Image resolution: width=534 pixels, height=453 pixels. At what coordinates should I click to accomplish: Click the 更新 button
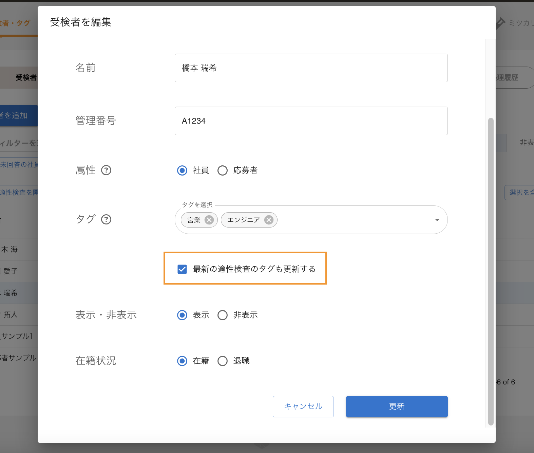tap(397, 406)
